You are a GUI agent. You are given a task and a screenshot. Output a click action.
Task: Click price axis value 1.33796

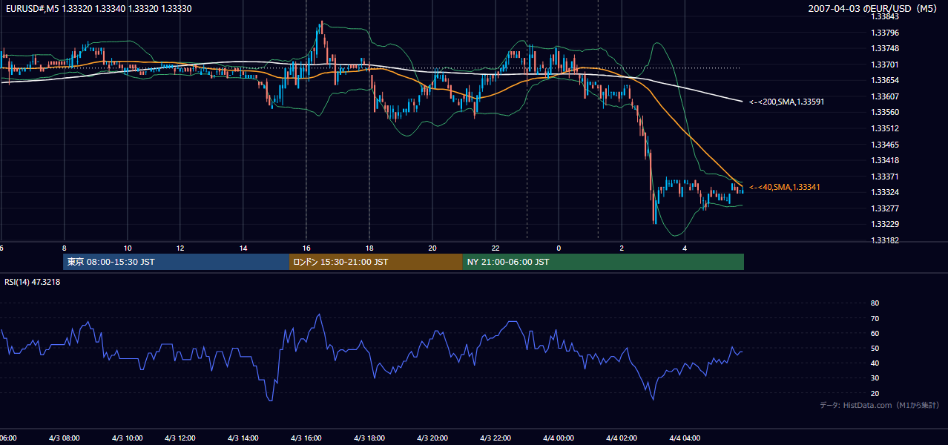(x=884, y=33)
